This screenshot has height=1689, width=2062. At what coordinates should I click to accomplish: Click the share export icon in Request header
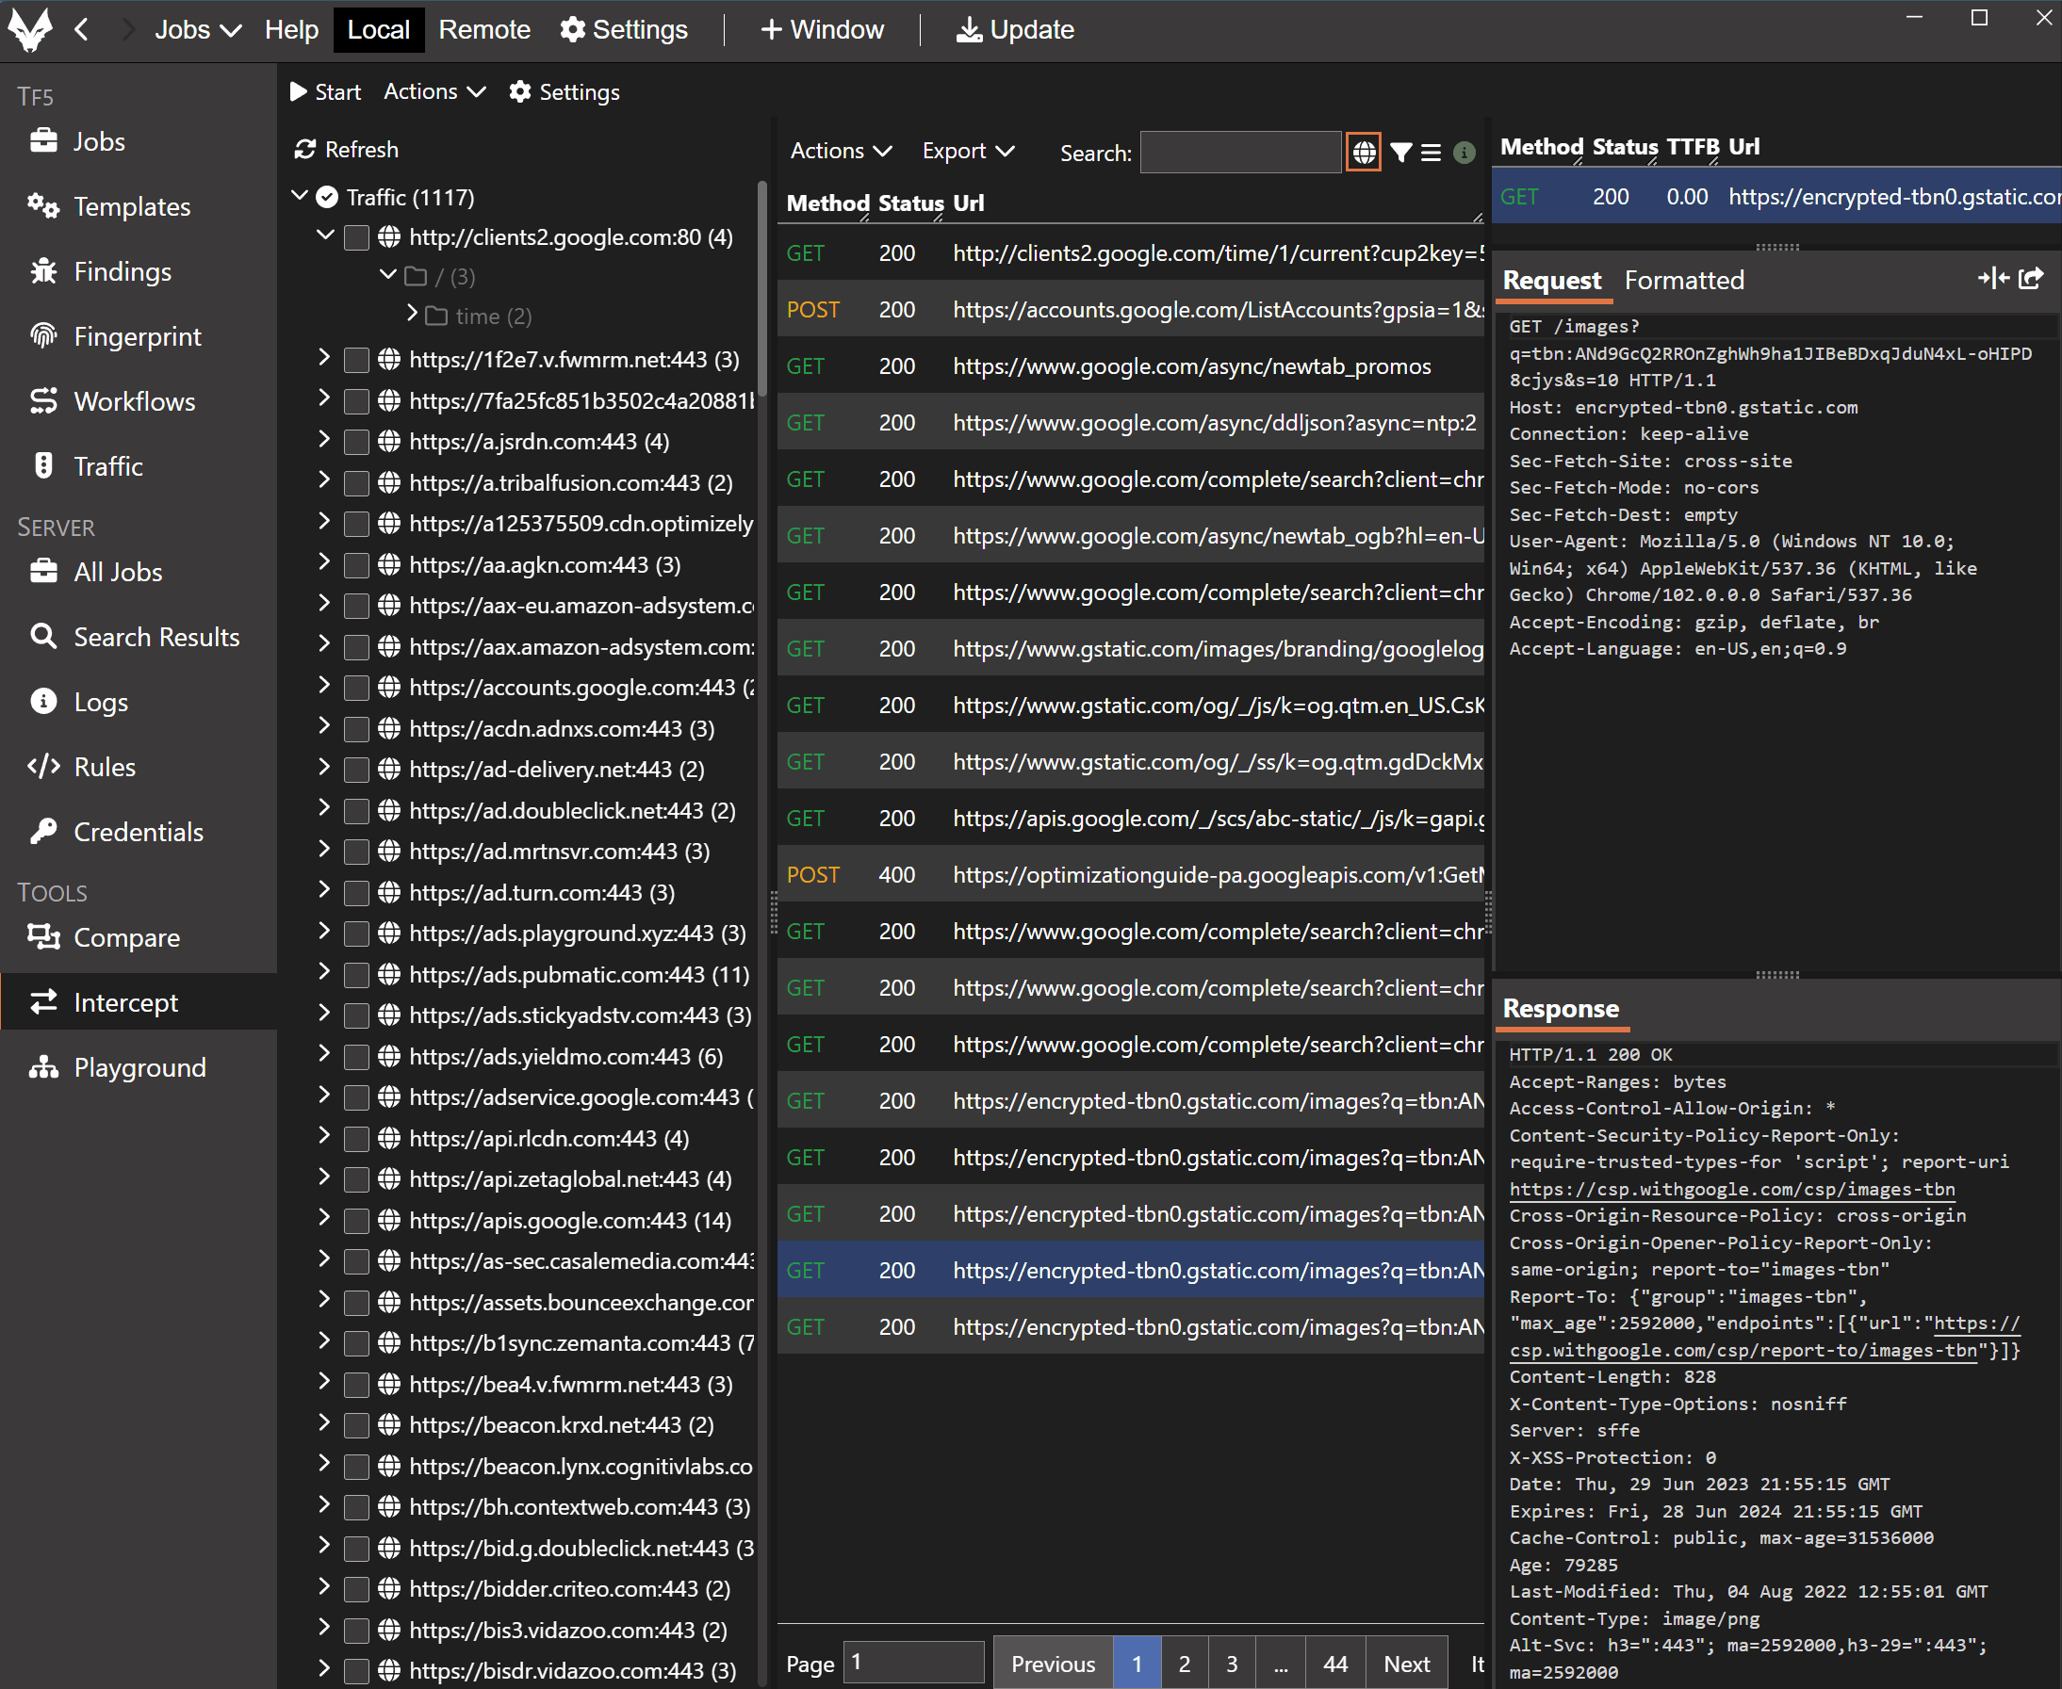click(2031, 279)
